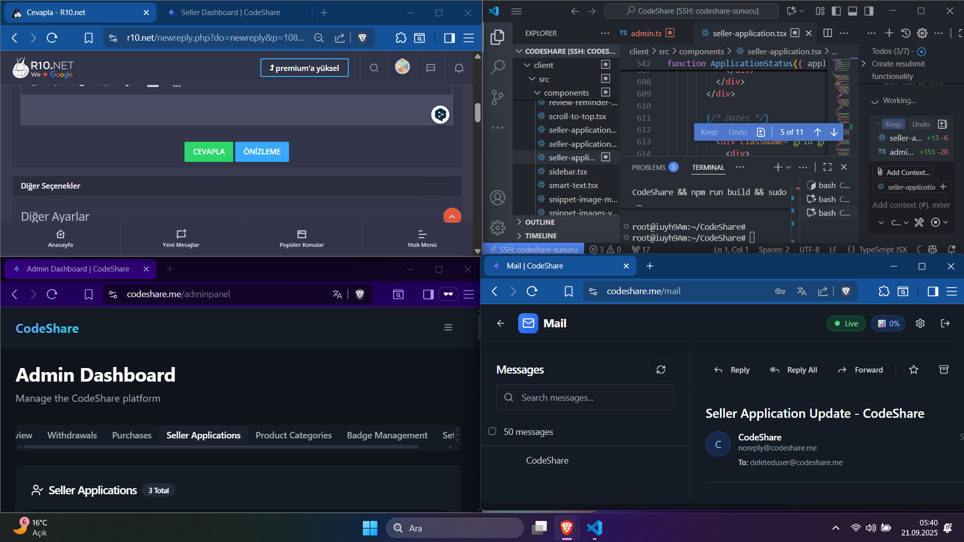Open R10.net notifications bell
The height and width of the screenshot is (542, 964).
(459, 68)
